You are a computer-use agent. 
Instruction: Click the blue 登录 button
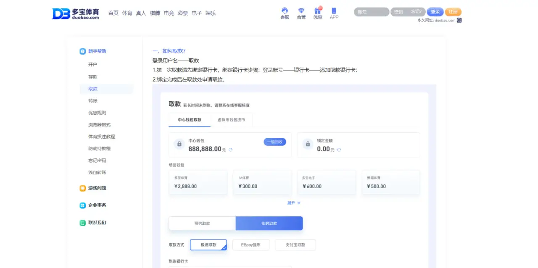[x=435, y=12]
